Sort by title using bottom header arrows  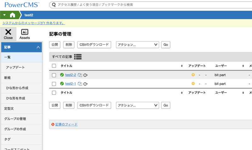coord(182,93)
